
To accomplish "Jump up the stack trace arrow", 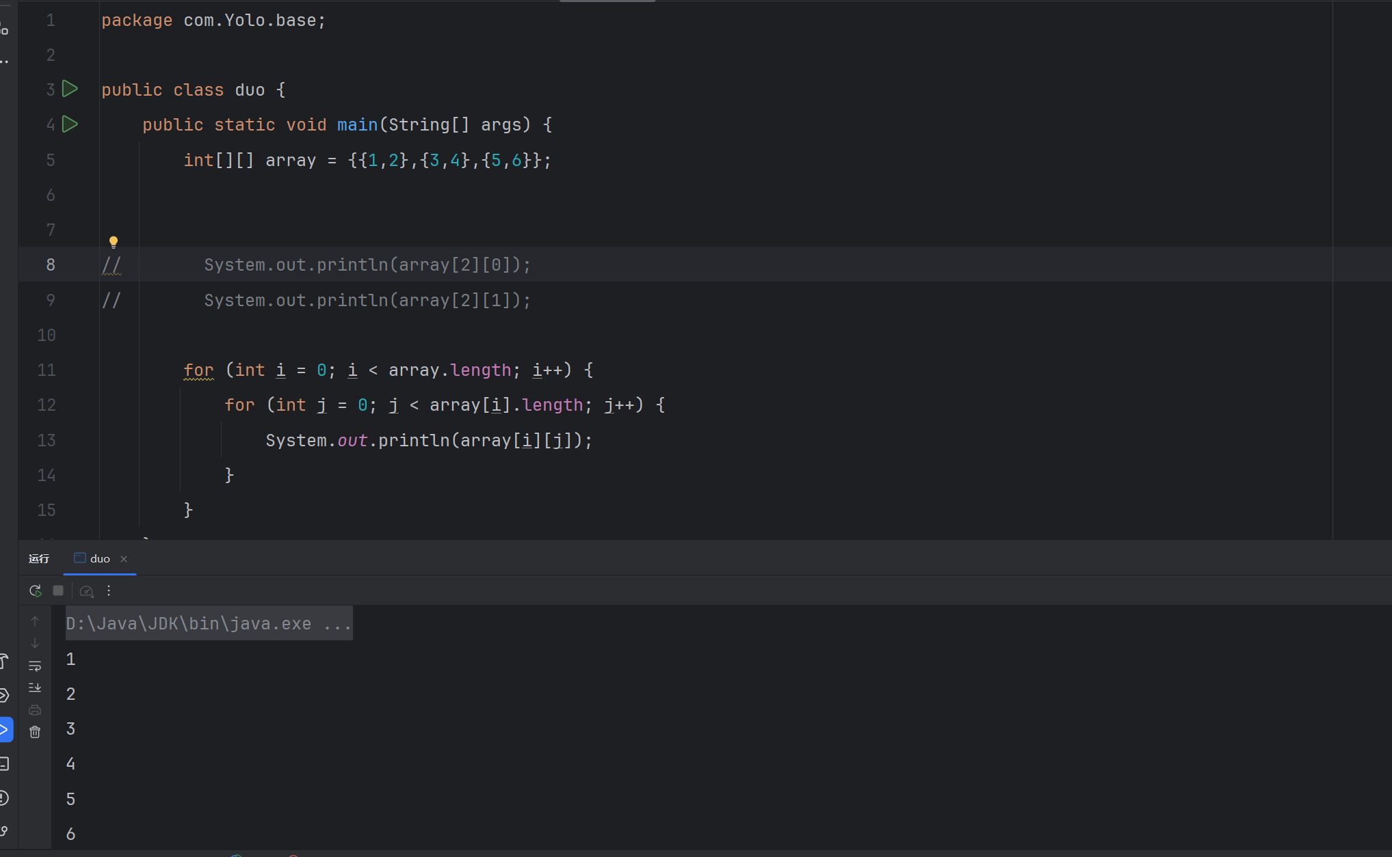I will [35, 621].
